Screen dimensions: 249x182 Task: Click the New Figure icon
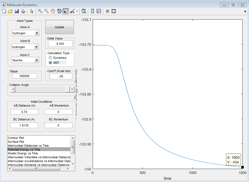[x=4, y=11]
